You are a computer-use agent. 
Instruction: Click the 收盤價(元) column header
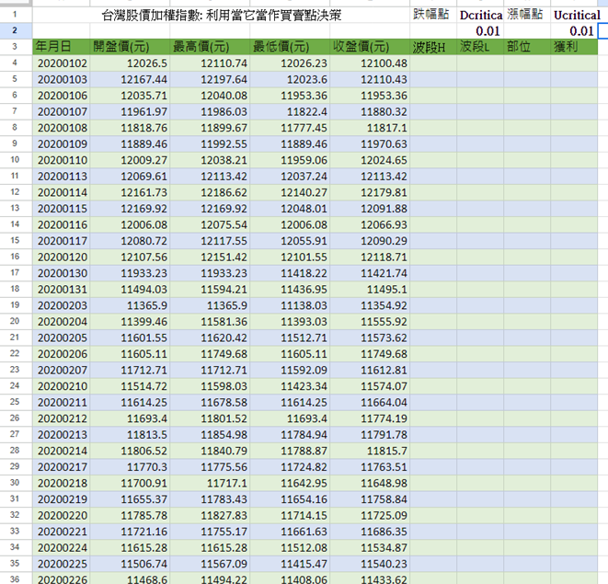pos(370,47)
